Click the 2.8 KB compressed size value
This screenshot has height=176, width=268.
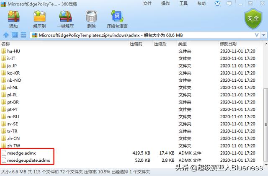point(168,160)
